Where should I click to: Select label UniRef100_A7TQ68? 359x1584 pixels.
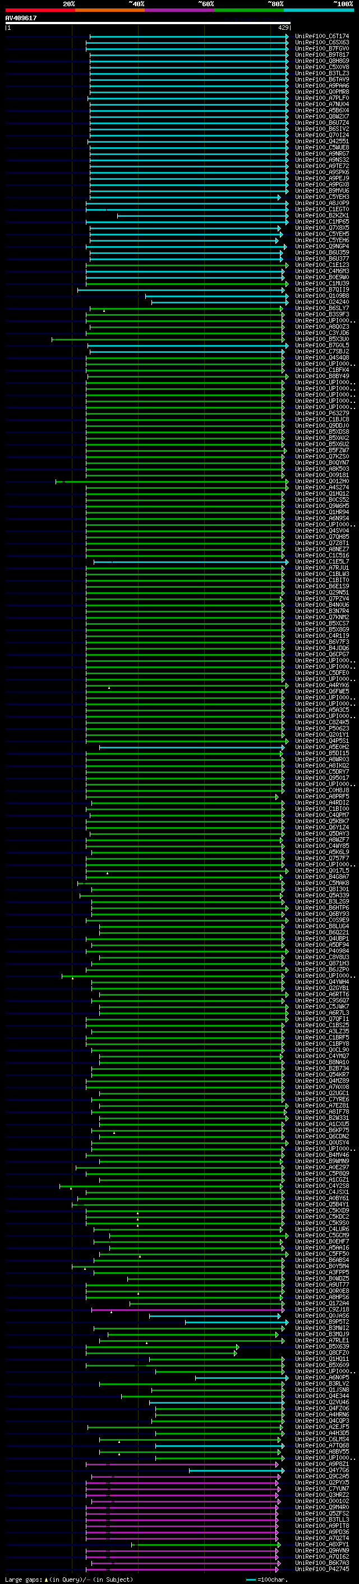[x=322, y=1446]
